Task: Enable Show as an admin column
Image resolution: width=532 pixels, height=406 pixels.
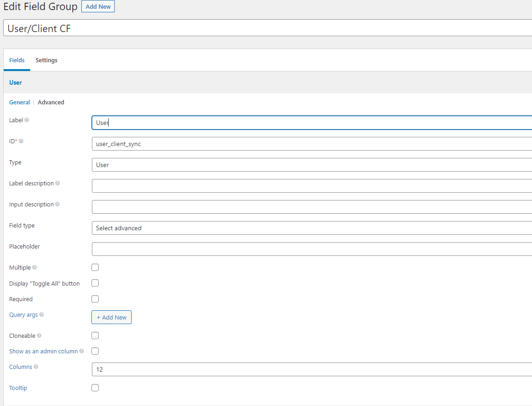Action: click(x=95, y=351)
